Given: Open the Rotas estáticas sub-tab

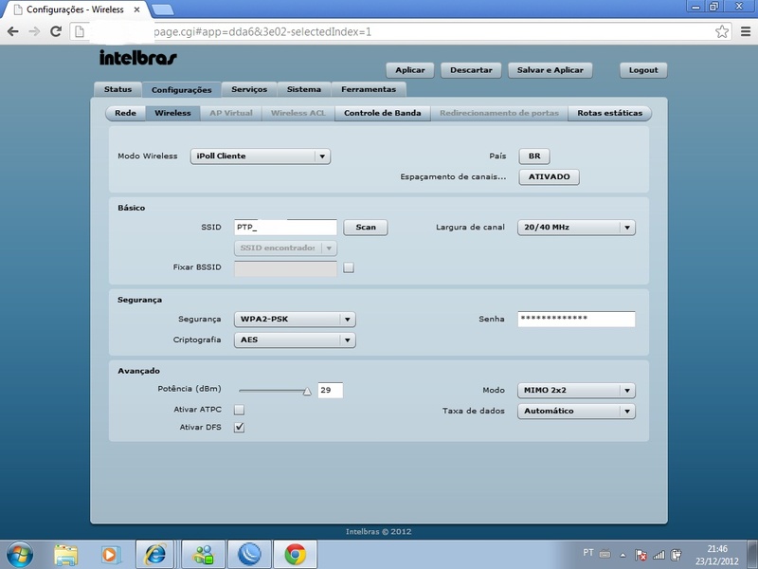Looking at the screenshot, I should pyautogui.click(x=609, y=113).
